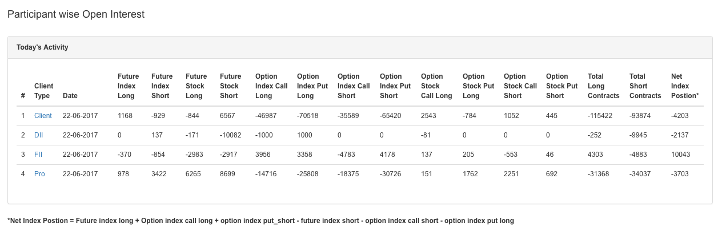
Task: Click the Total Short Contracts header
Action: point(645,86)
